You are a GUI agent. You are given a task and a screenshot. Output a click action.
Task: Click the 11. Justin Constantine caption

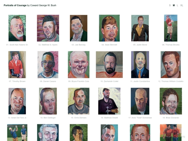click(140, 81)
